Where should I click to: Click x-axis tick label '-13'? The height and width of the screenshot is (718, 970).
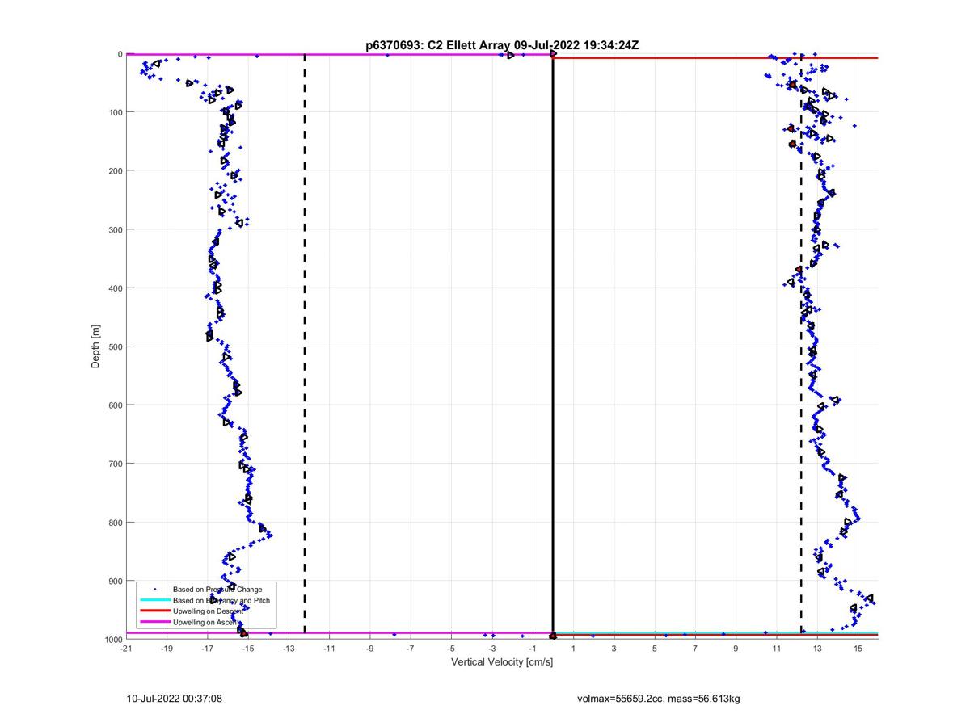pos(289,649)
